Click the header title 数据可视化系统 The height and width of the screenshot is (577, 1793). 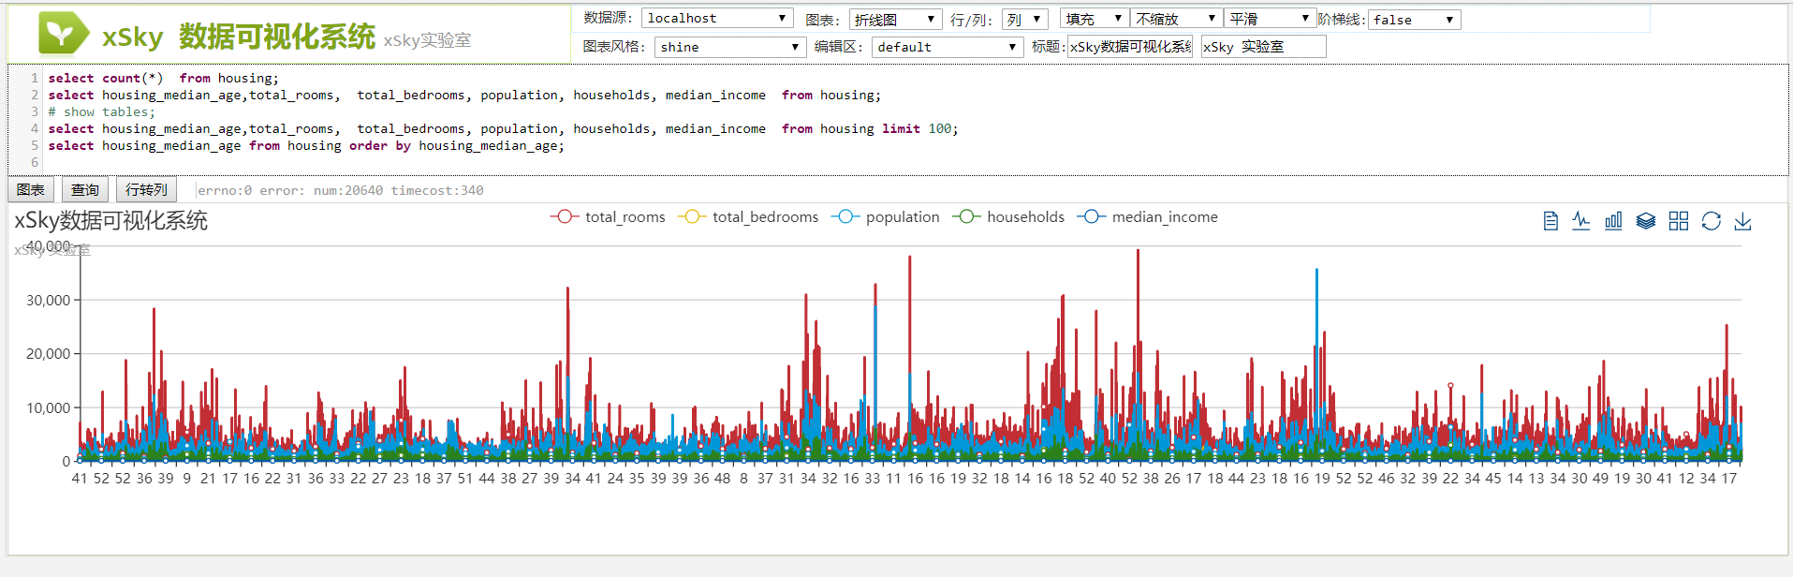277,37
